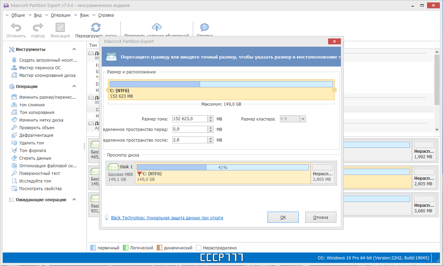Confirm the dialog with OK

pos(283,217)
